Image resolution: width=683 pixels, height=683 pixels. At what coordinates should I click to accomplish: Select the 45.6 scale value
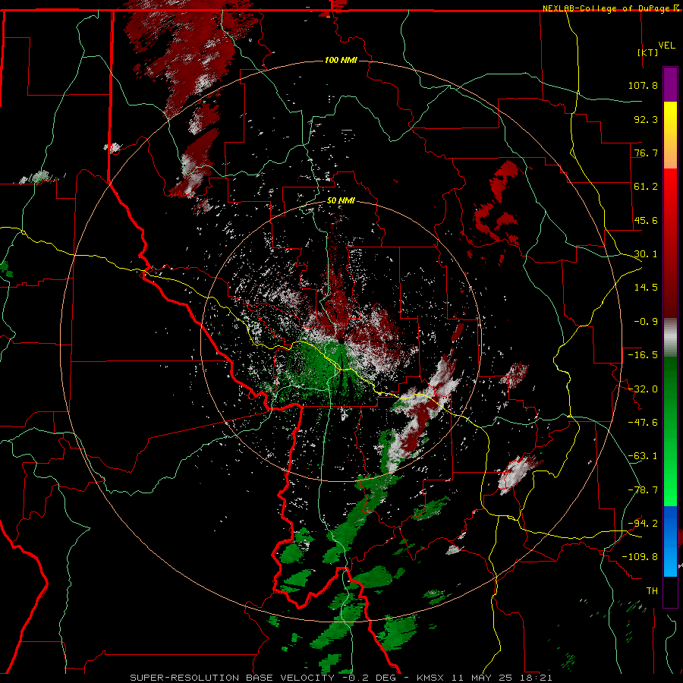coord(646,220)
